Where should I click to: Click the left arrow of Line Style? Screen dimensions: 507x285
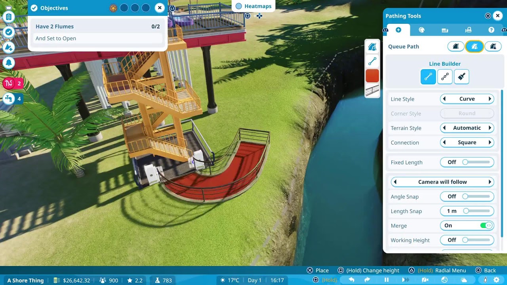point(444,99)
